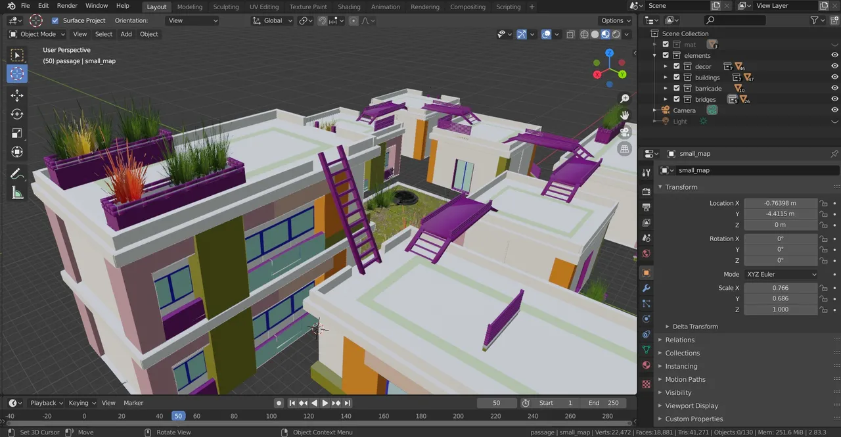841x437 pixels.
Task: Open the Modifiers wrench properties tab
Action: point(647,288)
